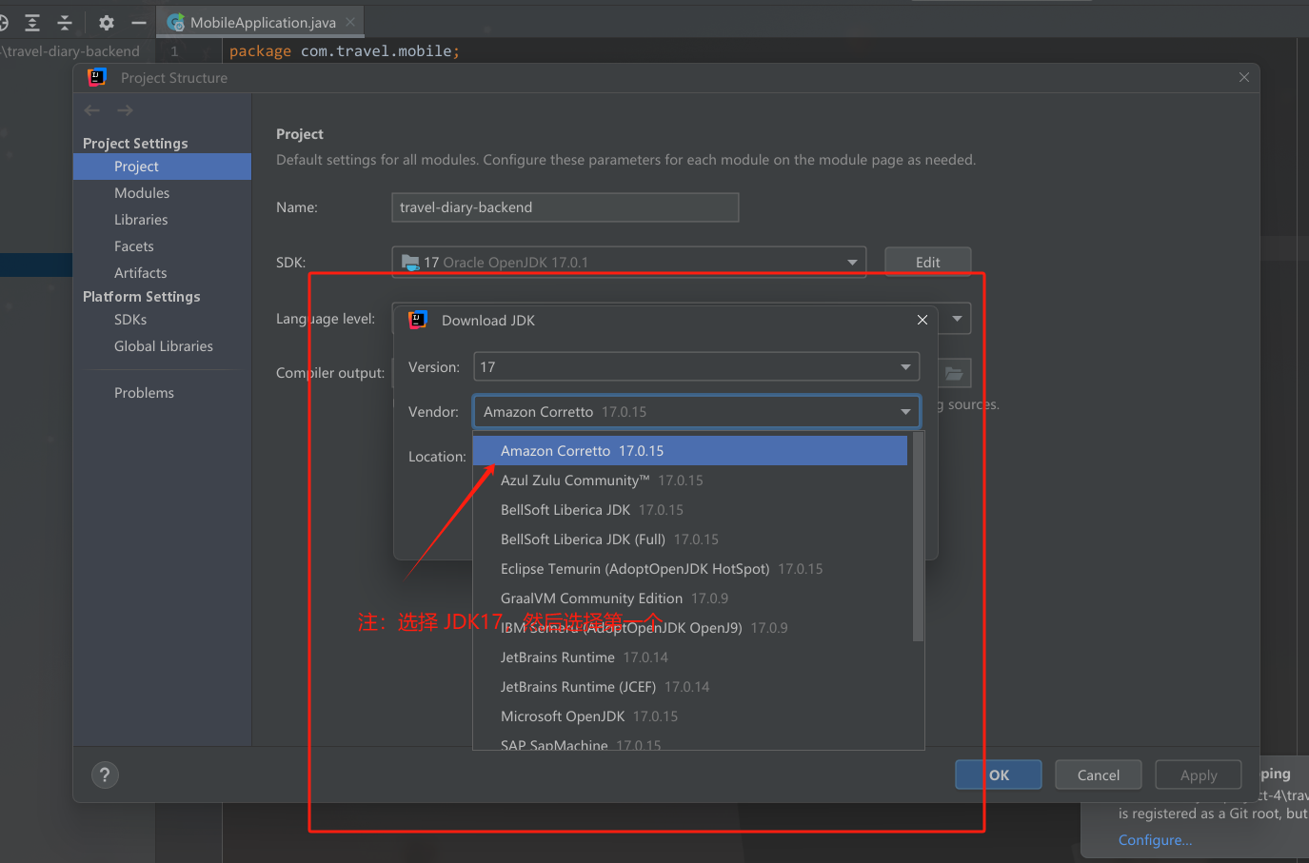Browse for compiler output folder
1309x863 pixels.
tap(955, 373)
